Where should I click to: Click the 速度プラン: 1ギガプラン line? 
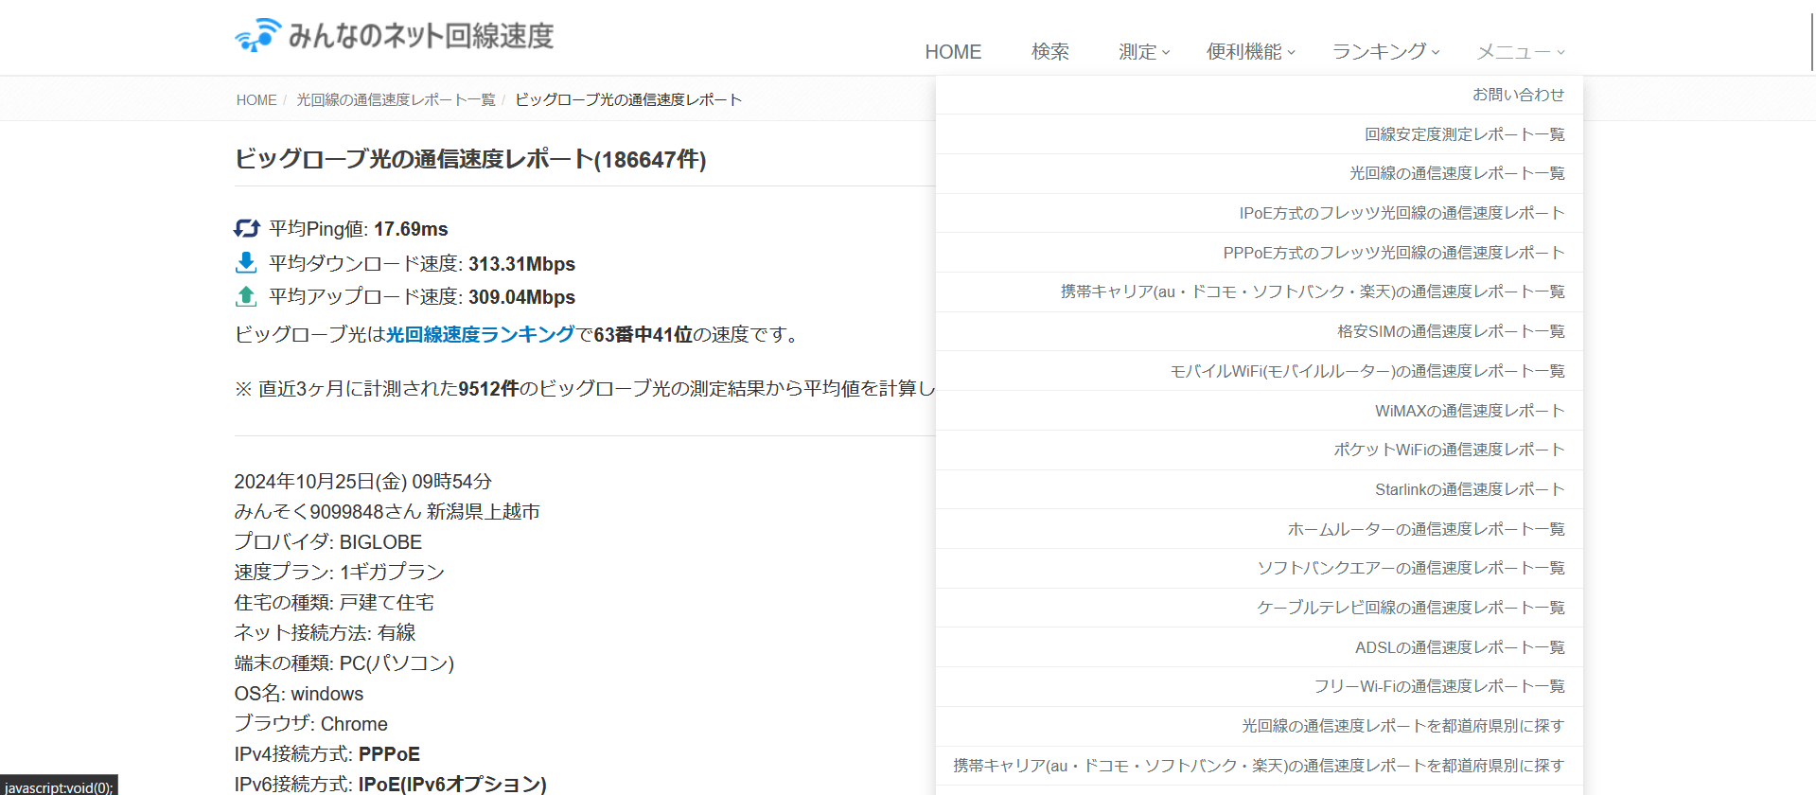340,573
